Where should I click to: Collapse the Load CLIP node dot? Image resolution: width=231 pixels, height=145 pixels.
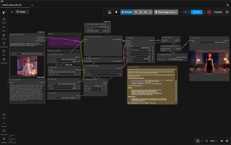[49, 79]
